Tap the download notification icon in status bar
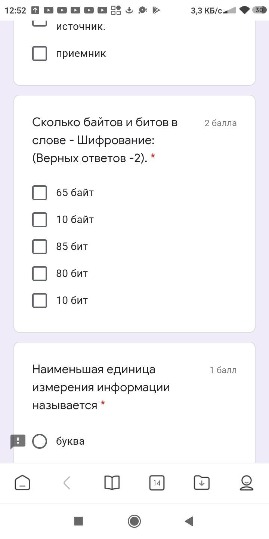This screenshot has width=269, height=539. (x=129, y=10)
